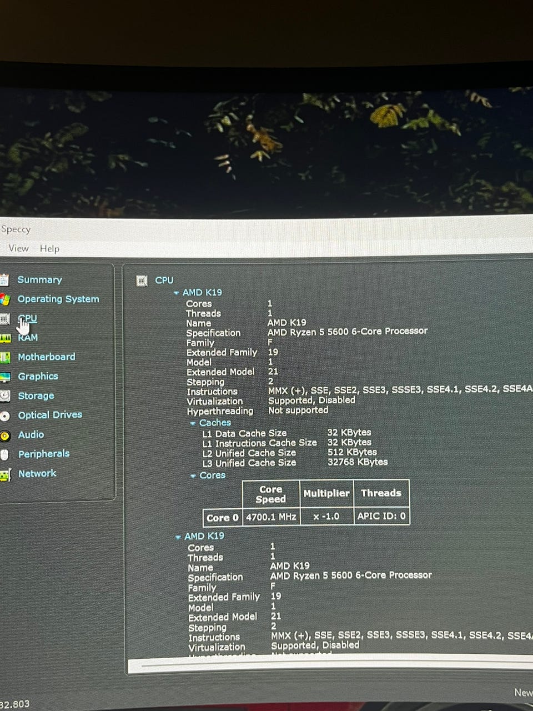Open the Summary section
Image resolution: width=533 pixels, height=711 pixels.
click(39, 280)
